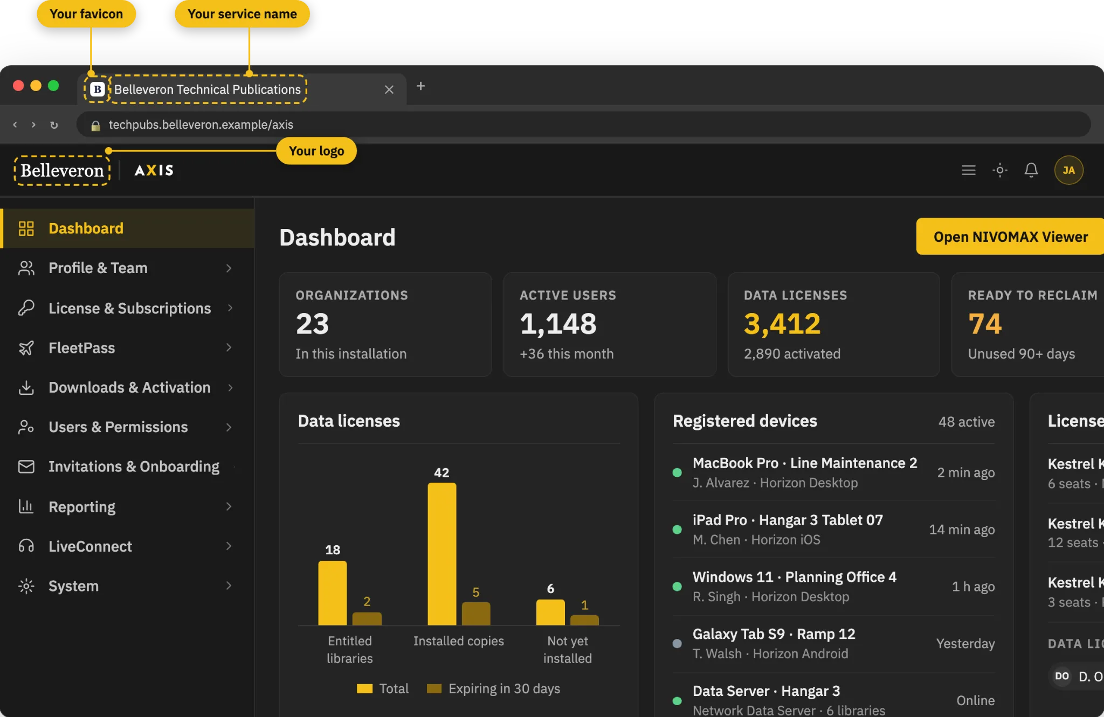Click the Dashboard grid icon in sidebar

click(26, 228)
